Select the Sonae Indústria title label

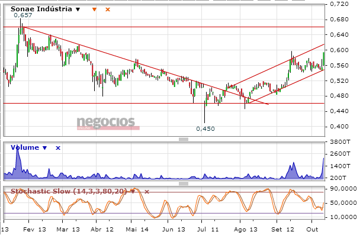(x=41, y=9)
